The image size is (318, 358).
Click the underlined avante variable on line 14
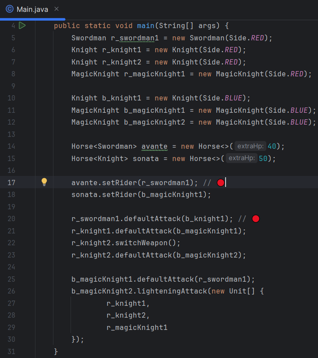[x=155, y=147]
